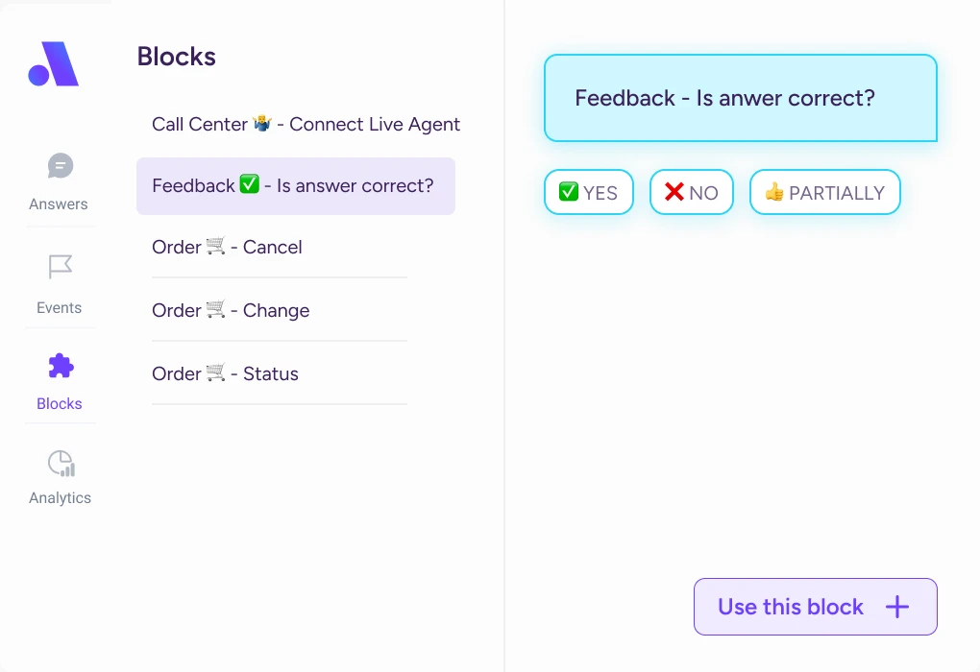The width and height of the screenshot is (980, 672).
Task: Select the Order - Change block
Action: point(280,310)
